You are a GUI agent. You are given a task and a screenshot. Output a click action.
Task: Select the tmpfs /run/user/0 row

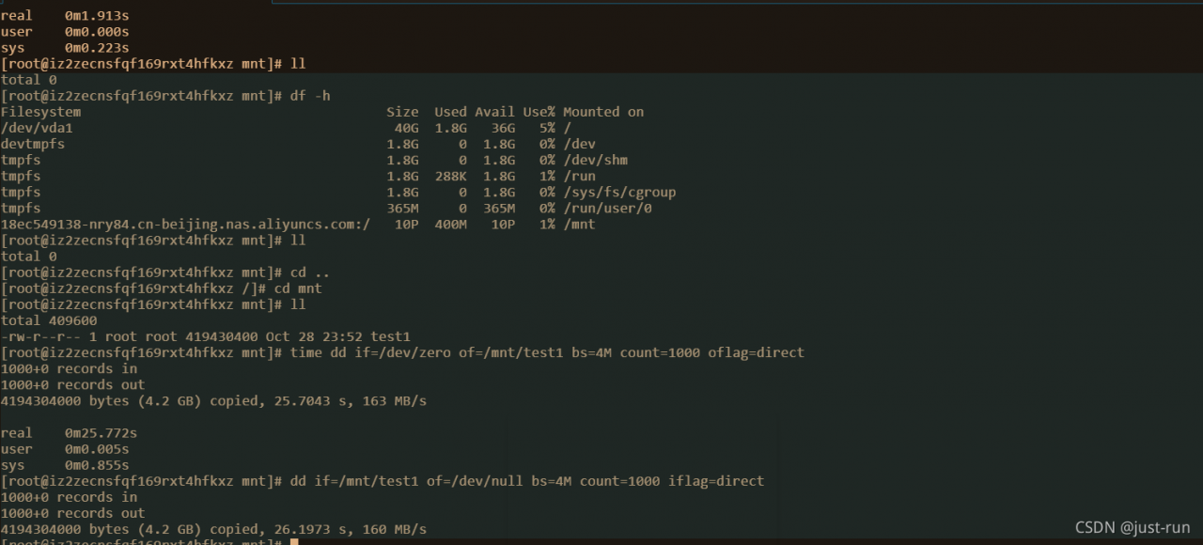click(x=326, y=208)
